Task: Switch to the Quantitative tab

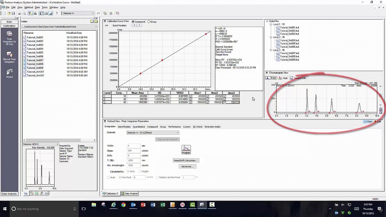Action: pos(139,127)
